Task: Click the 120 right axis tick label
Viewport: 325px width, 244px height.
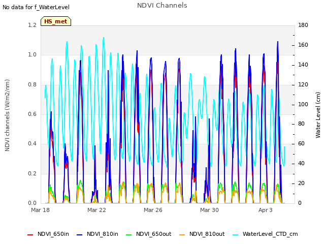Action: coord(303,84)
